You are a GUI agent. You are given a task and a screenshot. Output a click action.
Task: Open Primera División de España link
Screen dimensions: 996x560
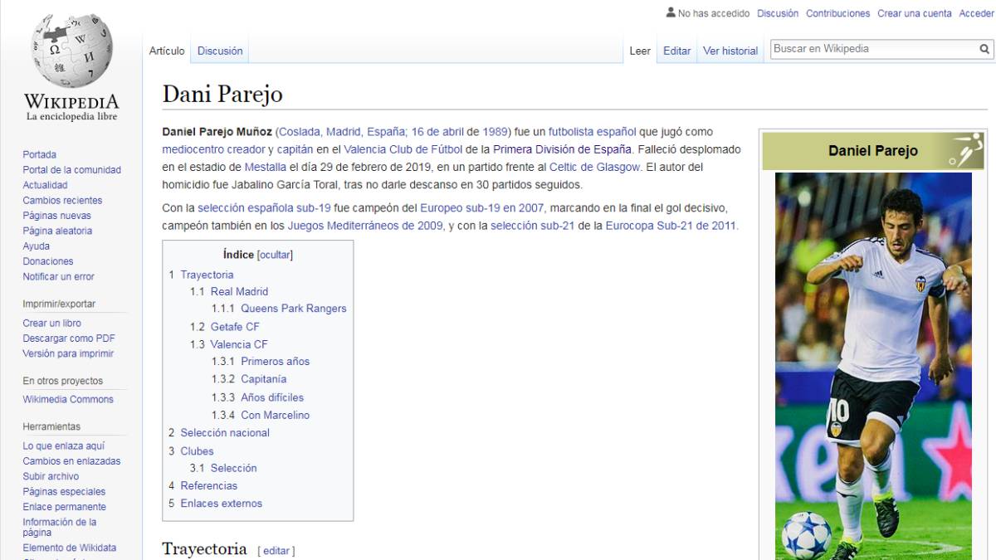click(x=562, y=149)
